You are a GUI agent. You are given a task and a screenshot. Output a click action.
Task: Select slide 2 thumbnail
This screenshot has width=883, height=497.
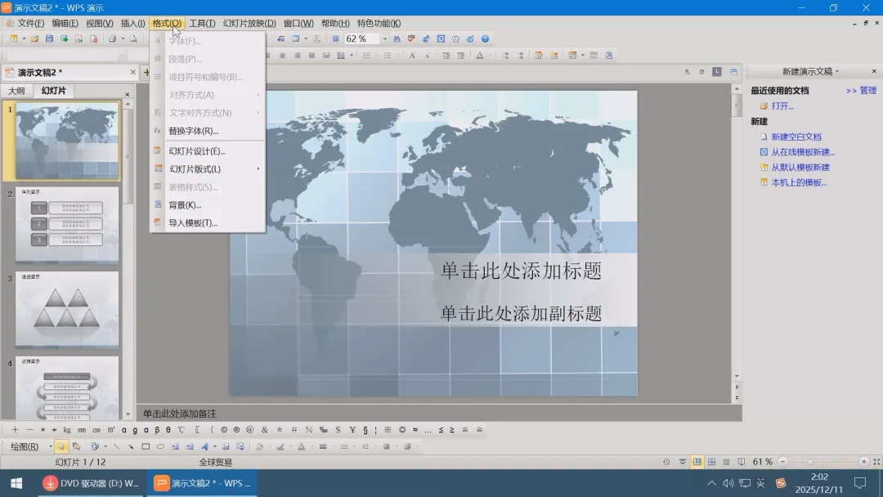(x=67, y=226)
